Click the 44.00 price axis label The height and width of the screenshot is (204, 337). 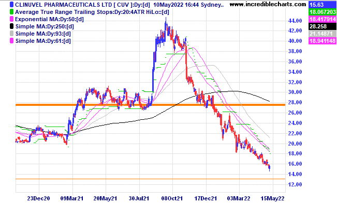[x=295, y=21]
